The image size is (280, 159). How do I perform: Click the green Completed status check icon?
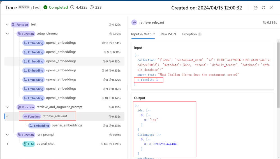(x=45, y=7)
